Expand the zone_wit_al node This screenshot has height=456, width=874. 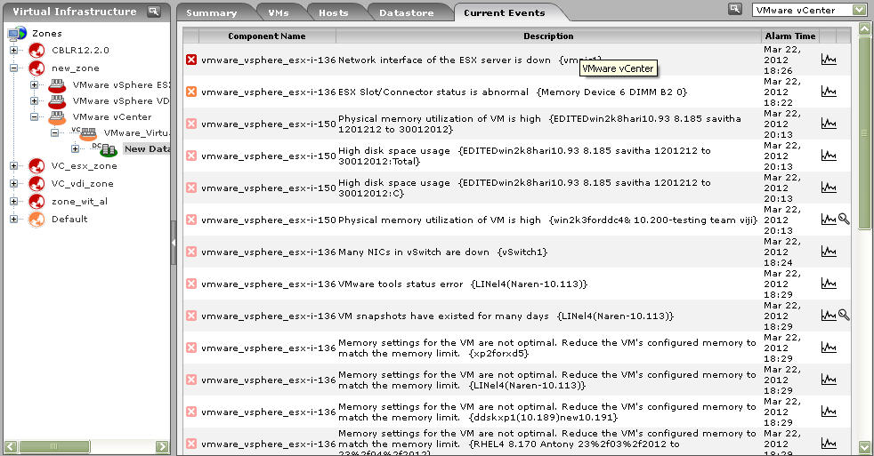(x=14, y=201)
